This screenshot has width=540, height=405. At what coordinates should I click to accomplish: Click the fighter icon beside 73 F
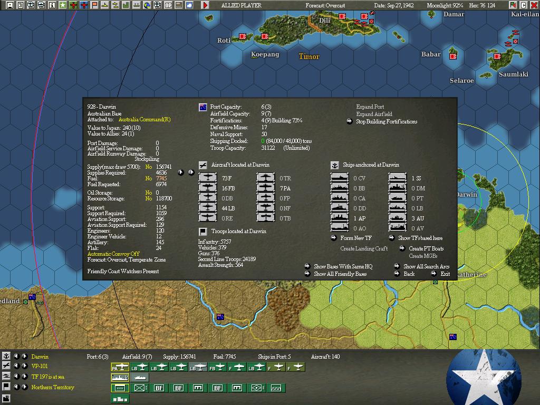coord(207,178)
